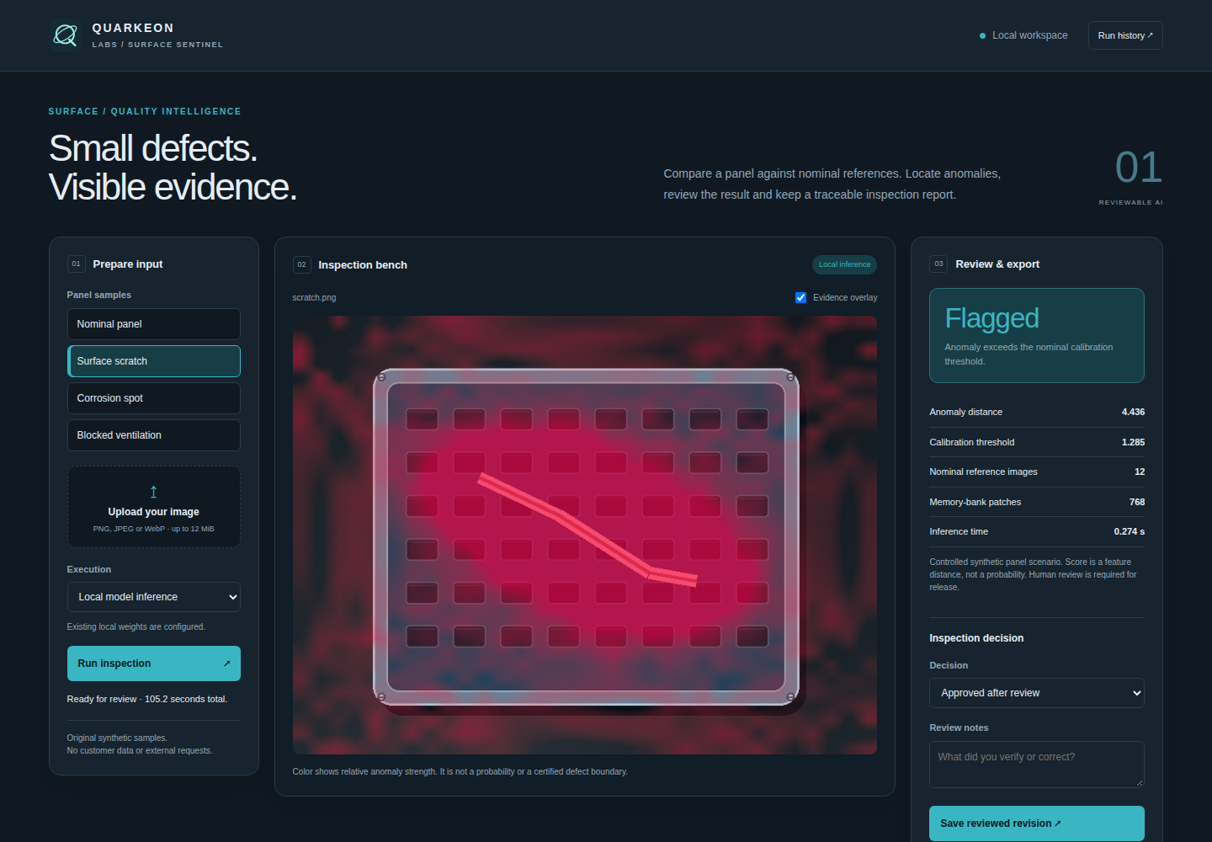Screen dimensions: 1212x842
Task: Toggle the Evidence overlay checkbox
Action: pos(800,297)
